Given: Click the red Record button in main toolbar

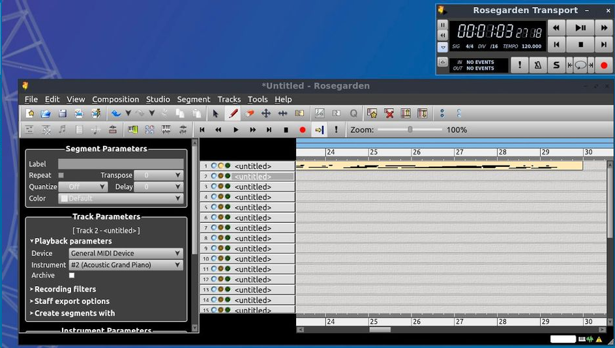Looking at the screenshot, I should coord(303,130).
